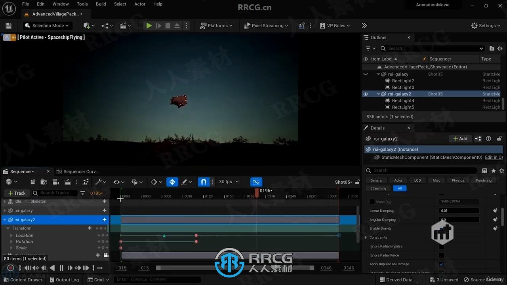Filter details by Rendering category

tap(484, 180)
